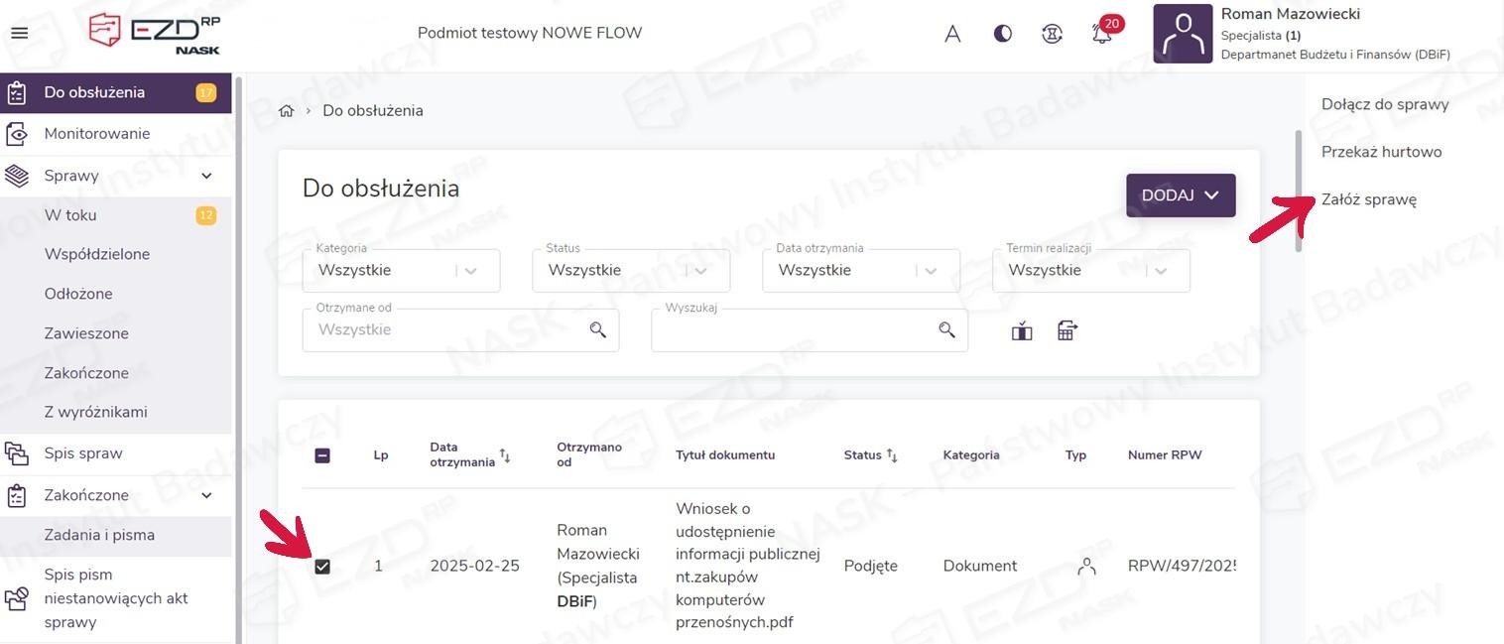This screenshot has width=1504, height=644.
Task: Click the user profile avatar
Action: [x=1182, y=34]
